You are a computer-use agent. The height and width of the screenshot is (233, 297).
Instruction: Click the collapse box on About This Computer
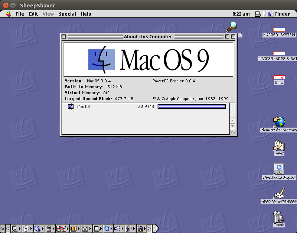click(x=233, y=36)
